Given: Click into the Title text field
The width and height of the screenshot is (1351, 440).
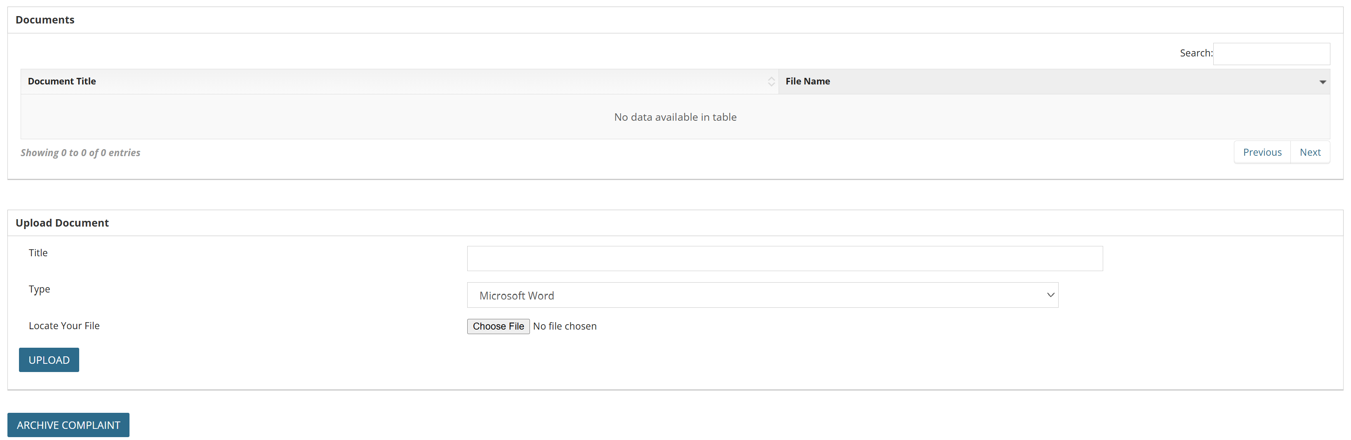Looking at the screenshot, I should (784, 258).
